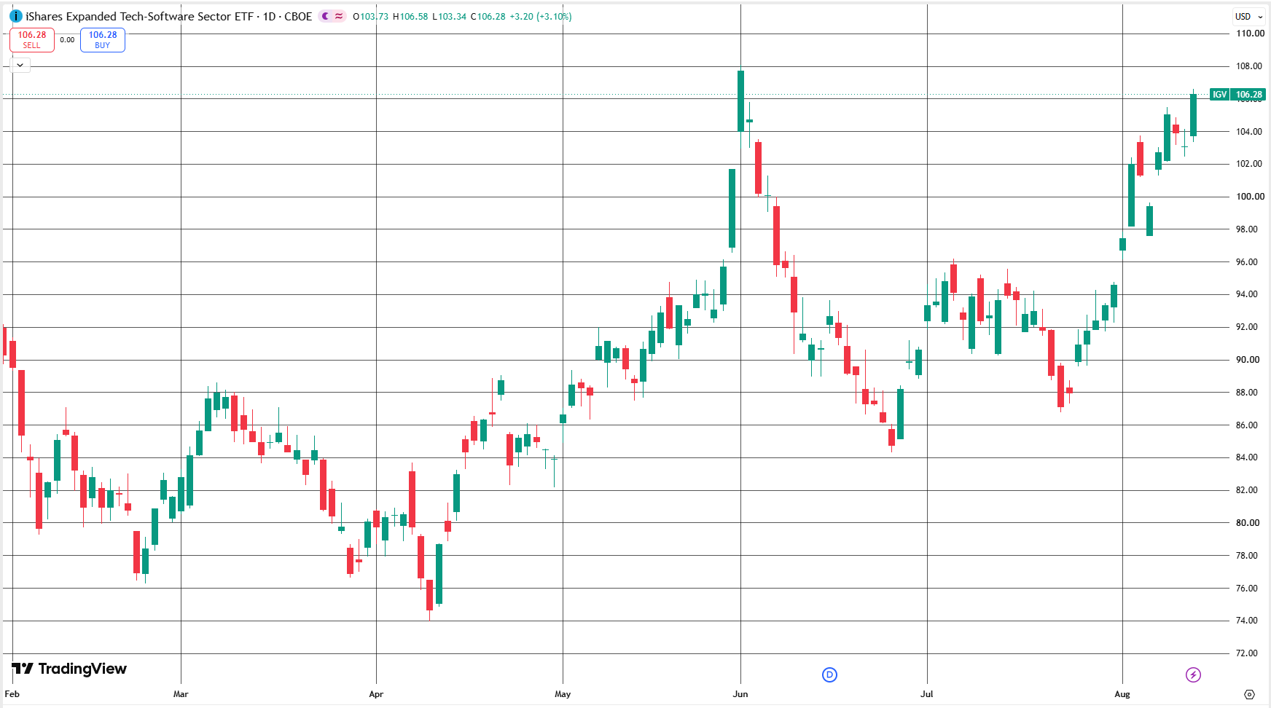Click the BUY 106.28 button
Image resolution: width=1271 pixels, height=708 pixels.
click(x=103, y=40)
